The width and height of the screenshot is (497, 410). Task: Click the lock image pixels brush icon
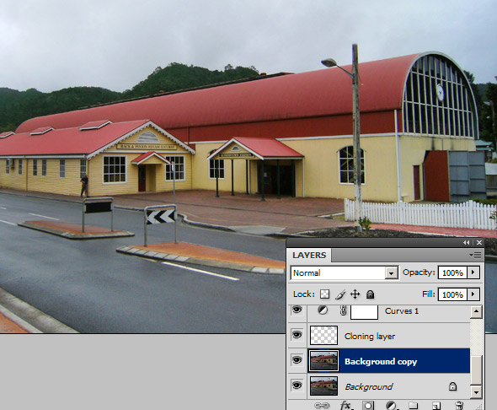point(340,294)
